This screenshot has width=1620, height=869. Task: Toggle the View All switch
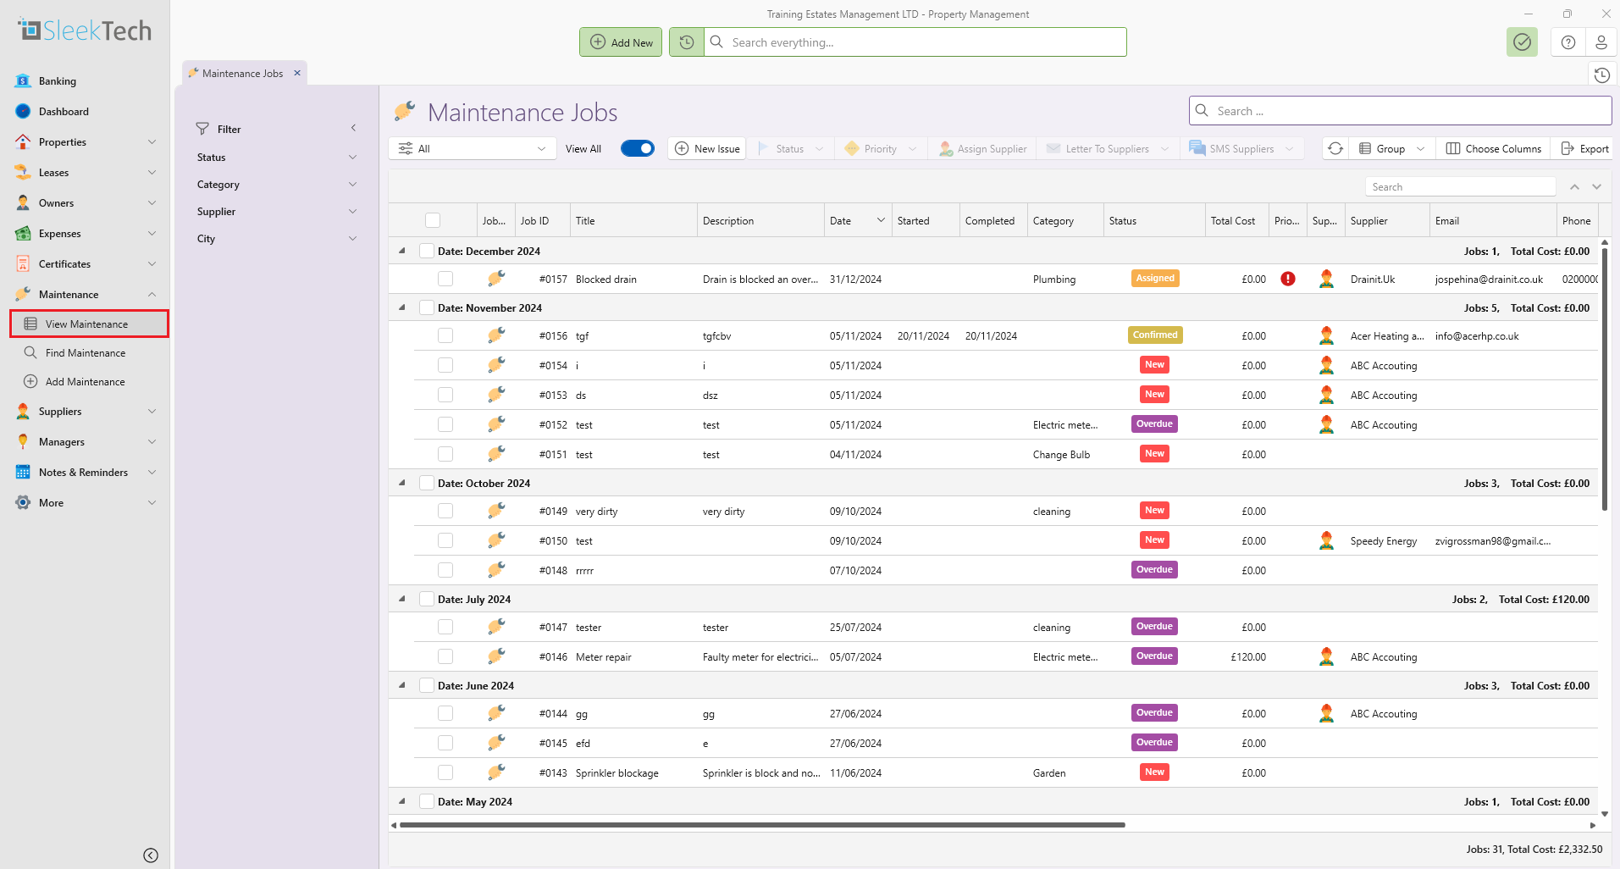638,148
